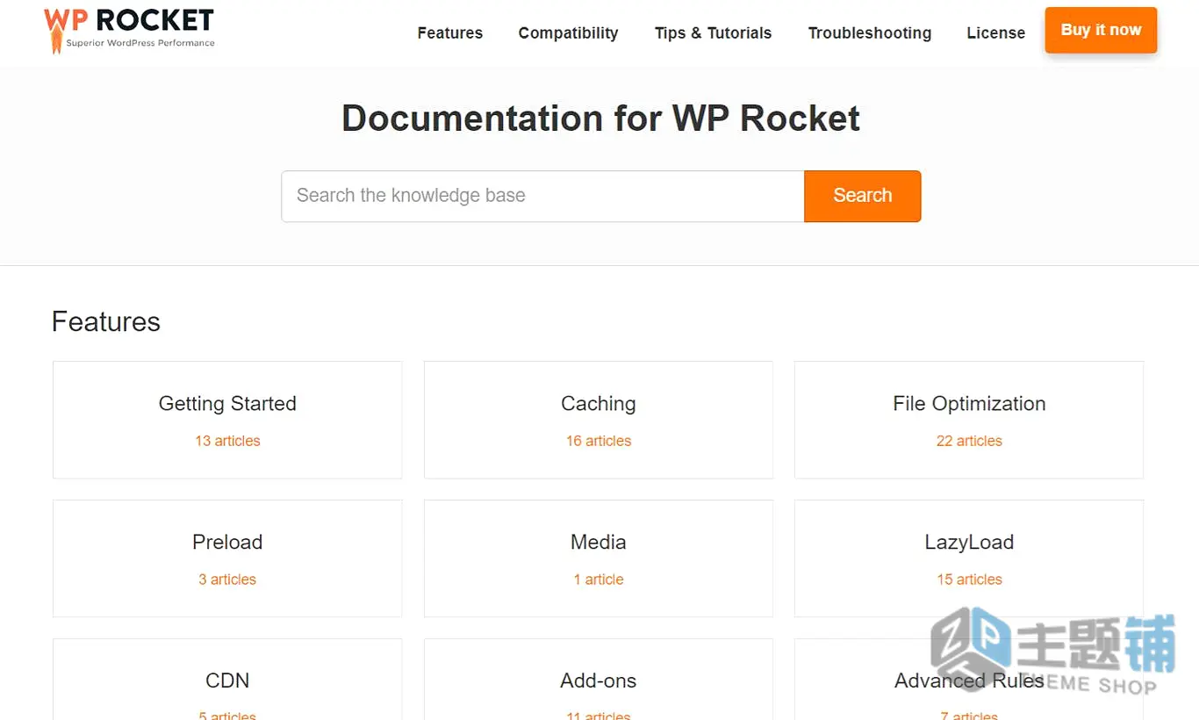
Task: Open the LazyLoad category card
Action: pos(969,558)
